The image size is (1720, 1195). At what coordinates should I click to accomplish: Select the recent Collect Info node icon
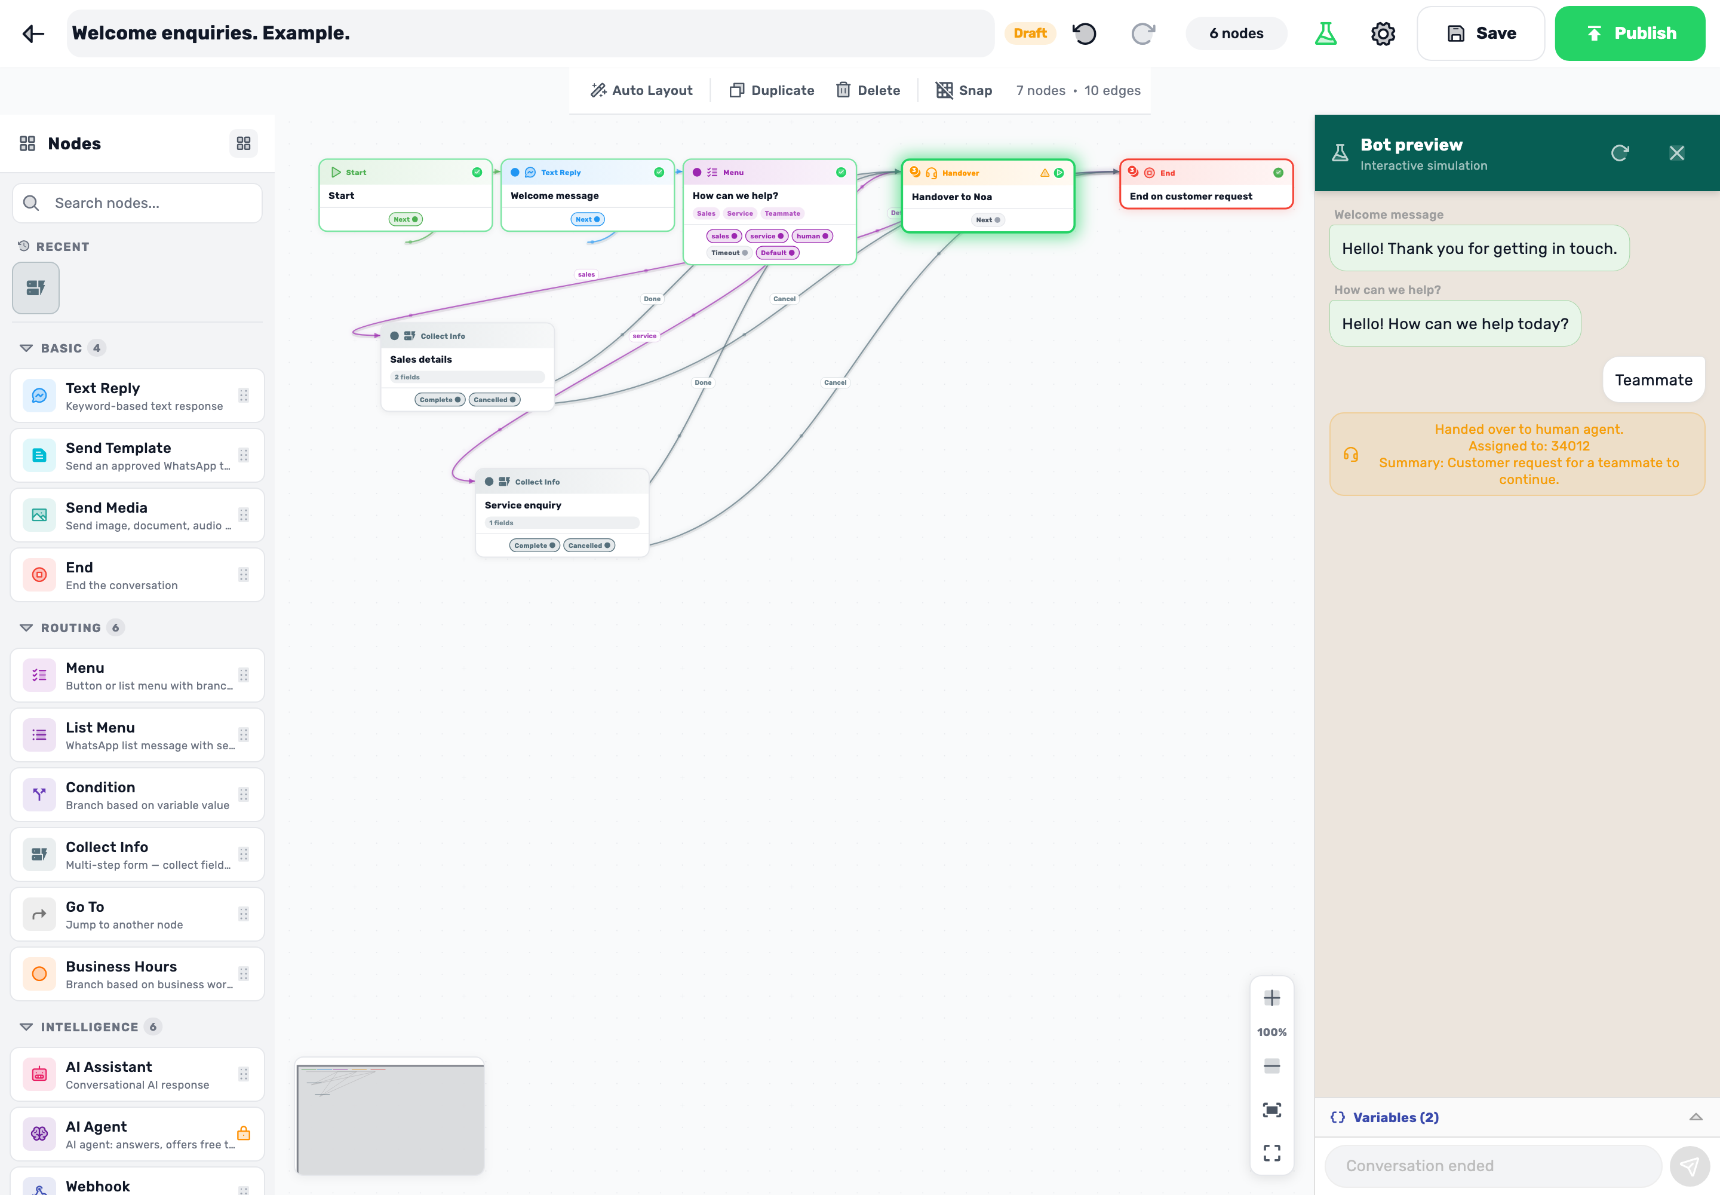36,287
